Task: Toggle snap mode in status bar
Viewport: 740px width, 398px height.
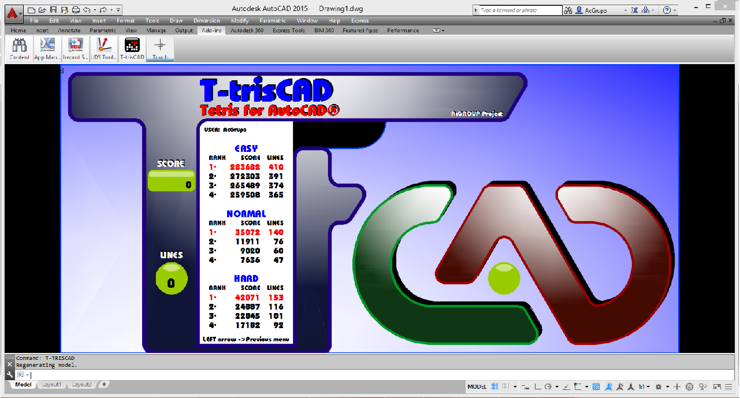Action: click(505, 386)
